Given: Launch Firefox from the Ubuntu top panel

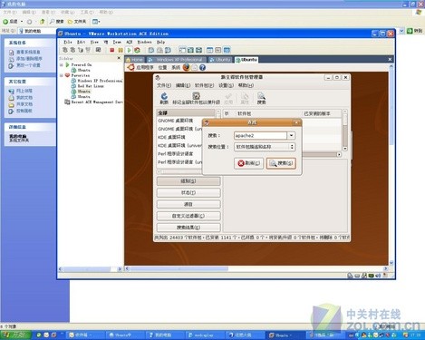Looking at the screenshot, I should point(186,67).
